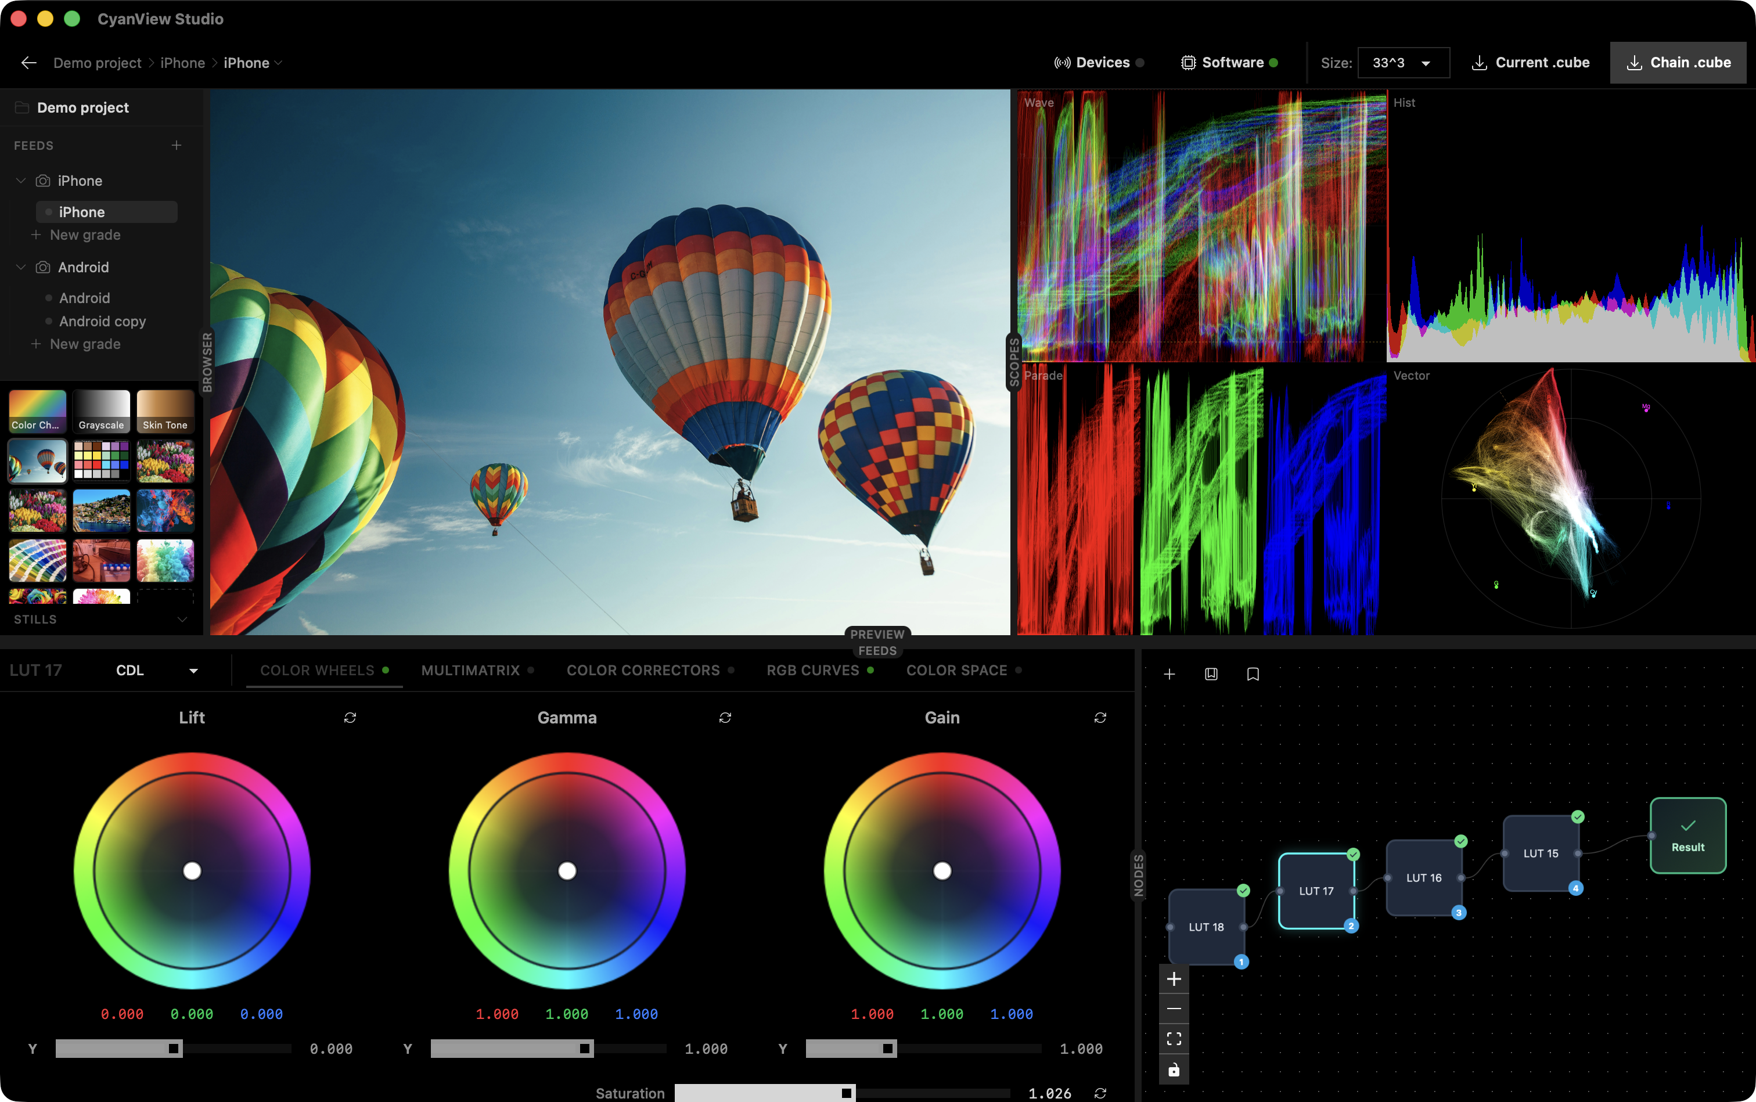Reset the Gamma color wheel
1756x1102 pixels.
(725, 717)
